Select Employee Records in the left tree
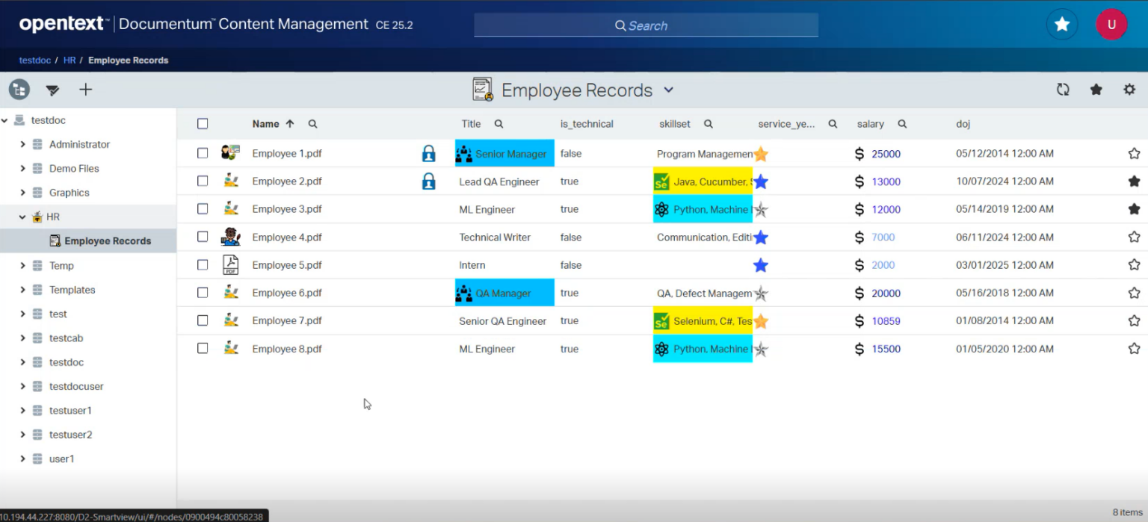This screenshot has height=522, width=1148. pos(108,240)
